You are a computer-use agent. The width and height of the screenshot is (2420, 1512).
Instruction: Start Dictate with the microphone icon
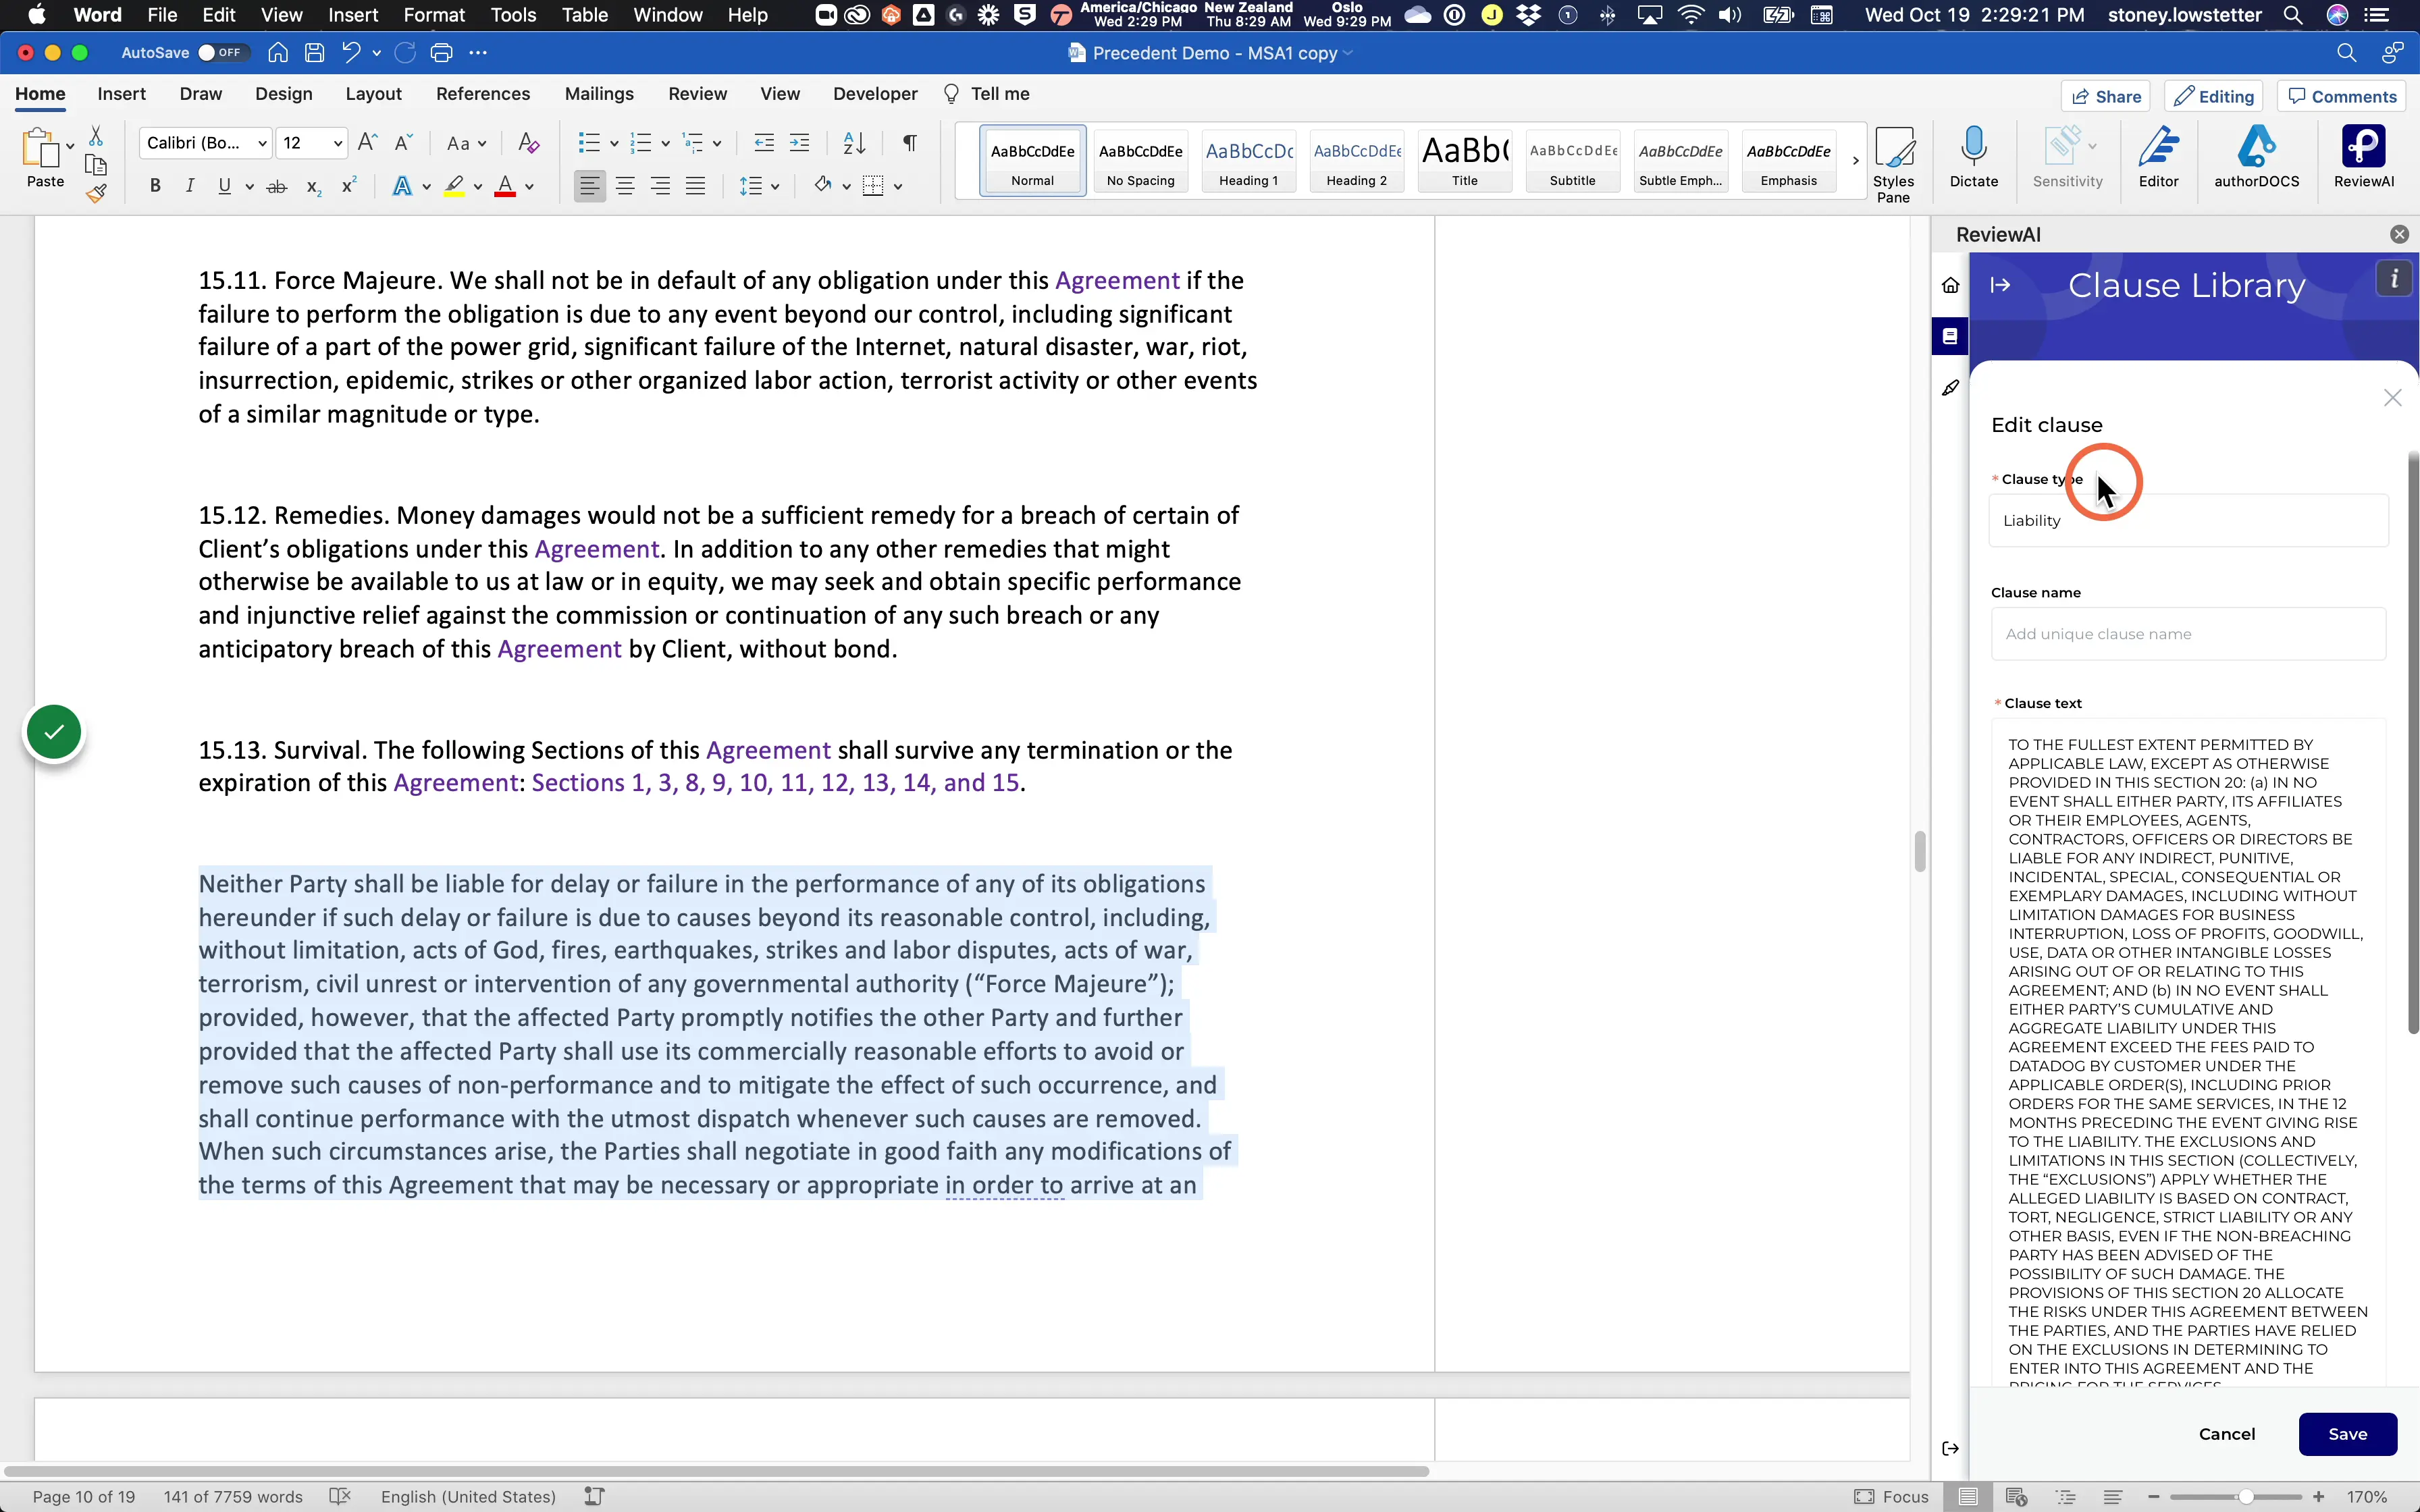[x=1973, y=157]
